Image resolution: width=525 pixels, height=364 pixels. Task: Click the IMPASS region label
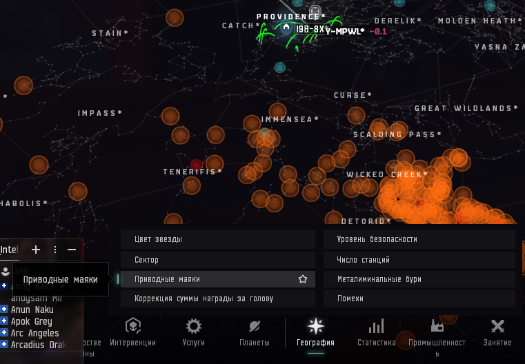(x=100, y=113)
